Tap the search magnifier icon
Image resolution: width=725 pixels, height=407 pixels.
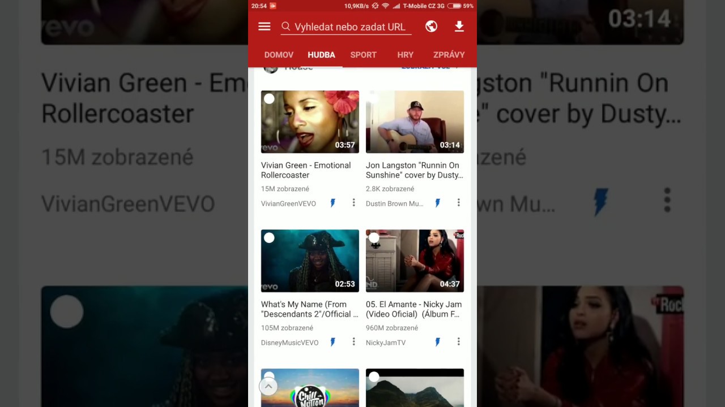[x=286, y=27]
